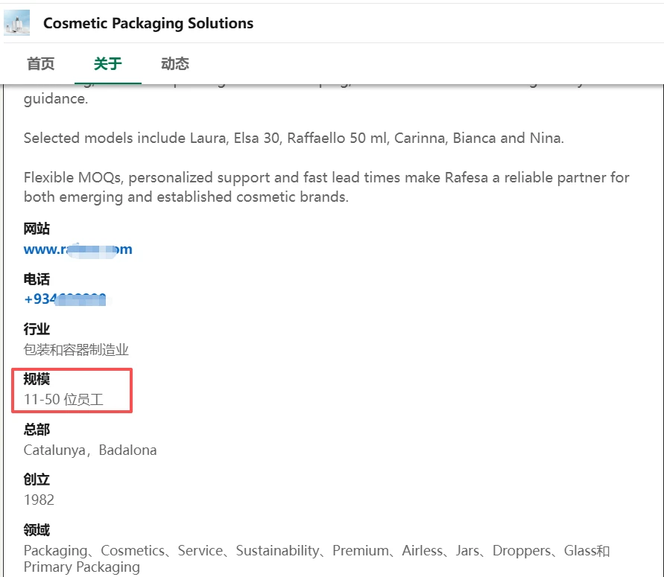Click the 总部 heading
Screen dimensions: 664x577
[x=37, y=430]
